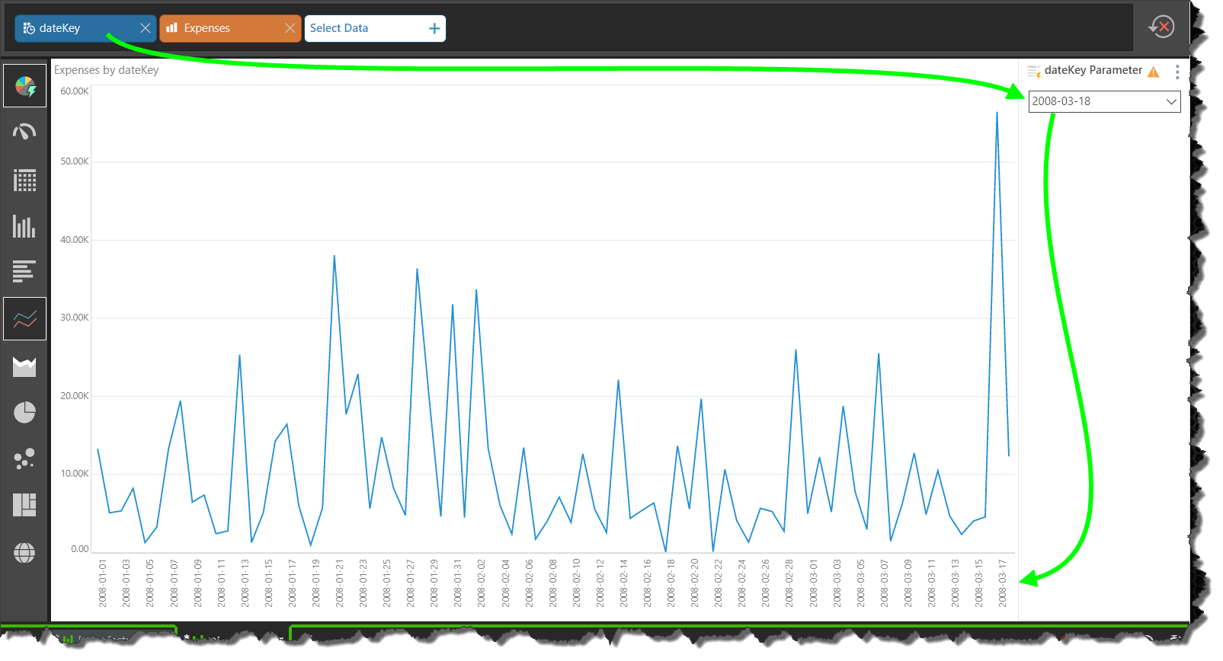This screenshot has height=661, width=1223.
Task: Expand the dateKey parameter date dropdown
Action: pos(1171,101)
